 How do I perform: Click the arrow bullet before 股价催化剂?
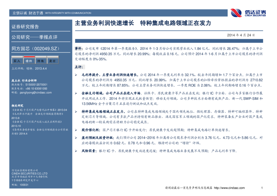[76, 130]
